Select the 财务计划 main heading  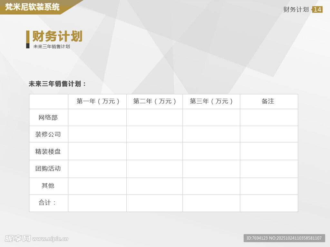click(x=57, y=36)
